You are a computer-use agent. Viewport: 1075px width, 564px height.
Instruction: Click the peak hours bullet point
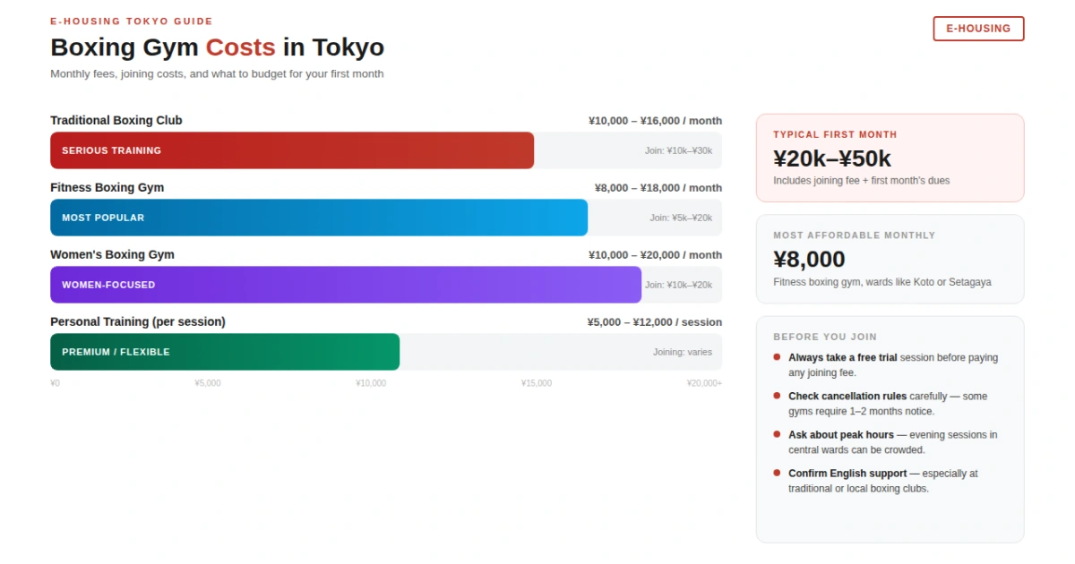[892, 442]
